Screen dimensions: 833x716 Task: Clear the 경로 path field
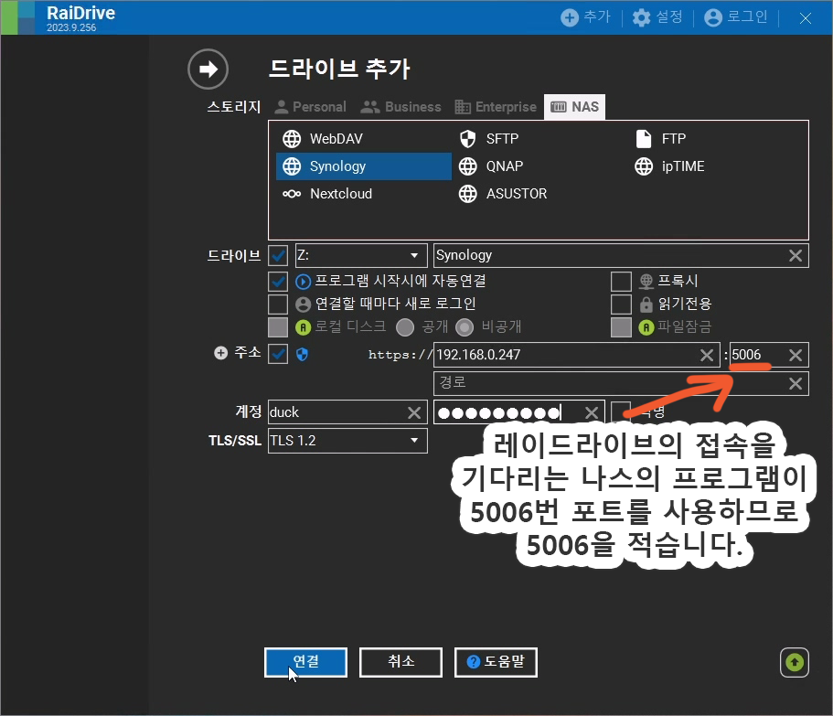coord(796,383)
